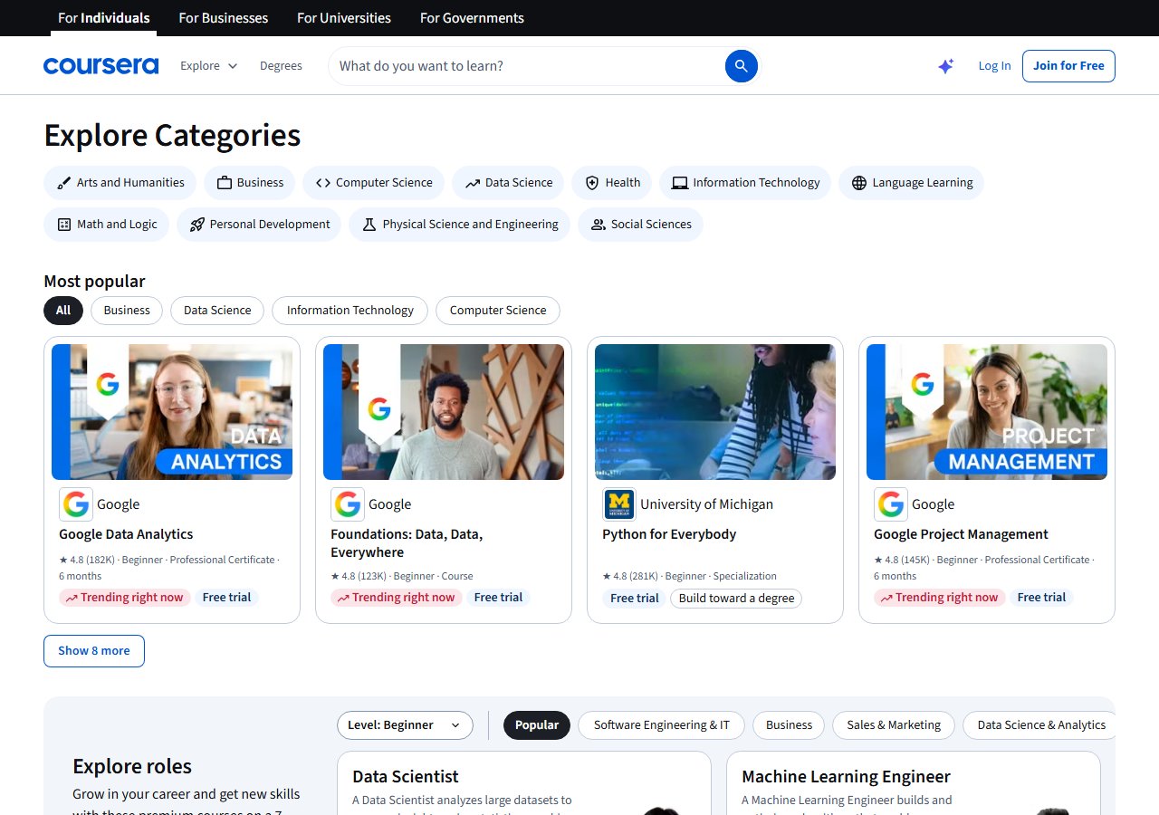Select Business filter under Most popular
Screen dimensions: 1159x815
127,311
